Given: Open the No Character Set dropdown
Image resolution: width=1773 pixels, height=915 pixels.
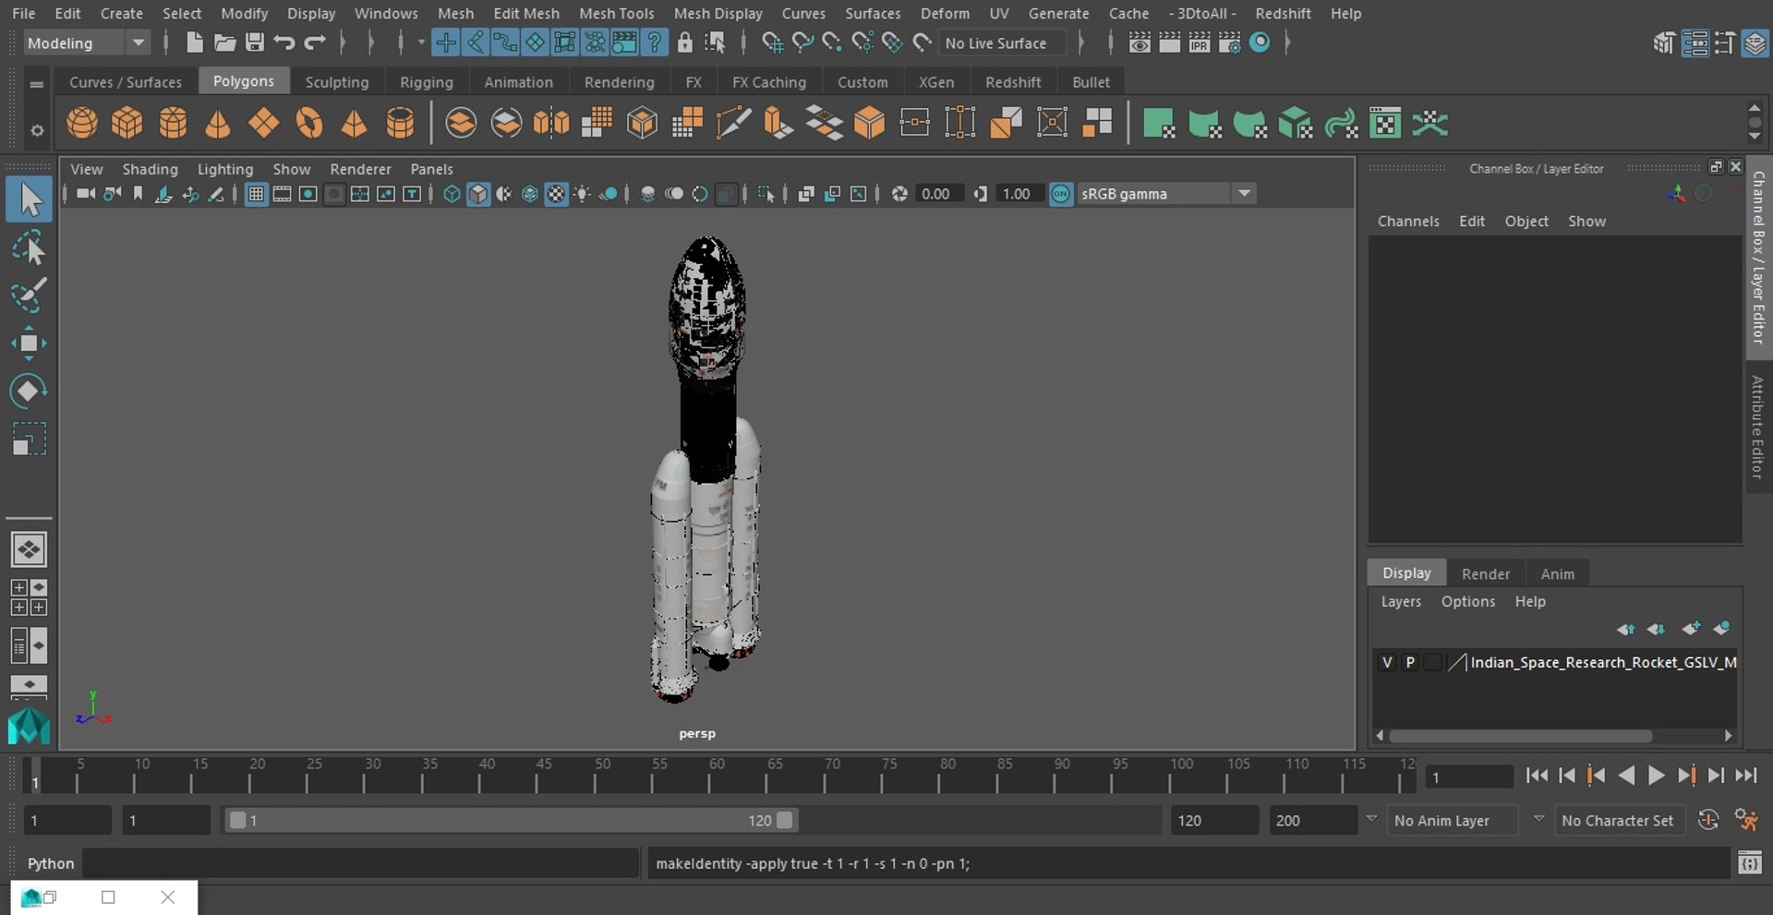Looking at the screenshot, I should tap(1621, 820).
